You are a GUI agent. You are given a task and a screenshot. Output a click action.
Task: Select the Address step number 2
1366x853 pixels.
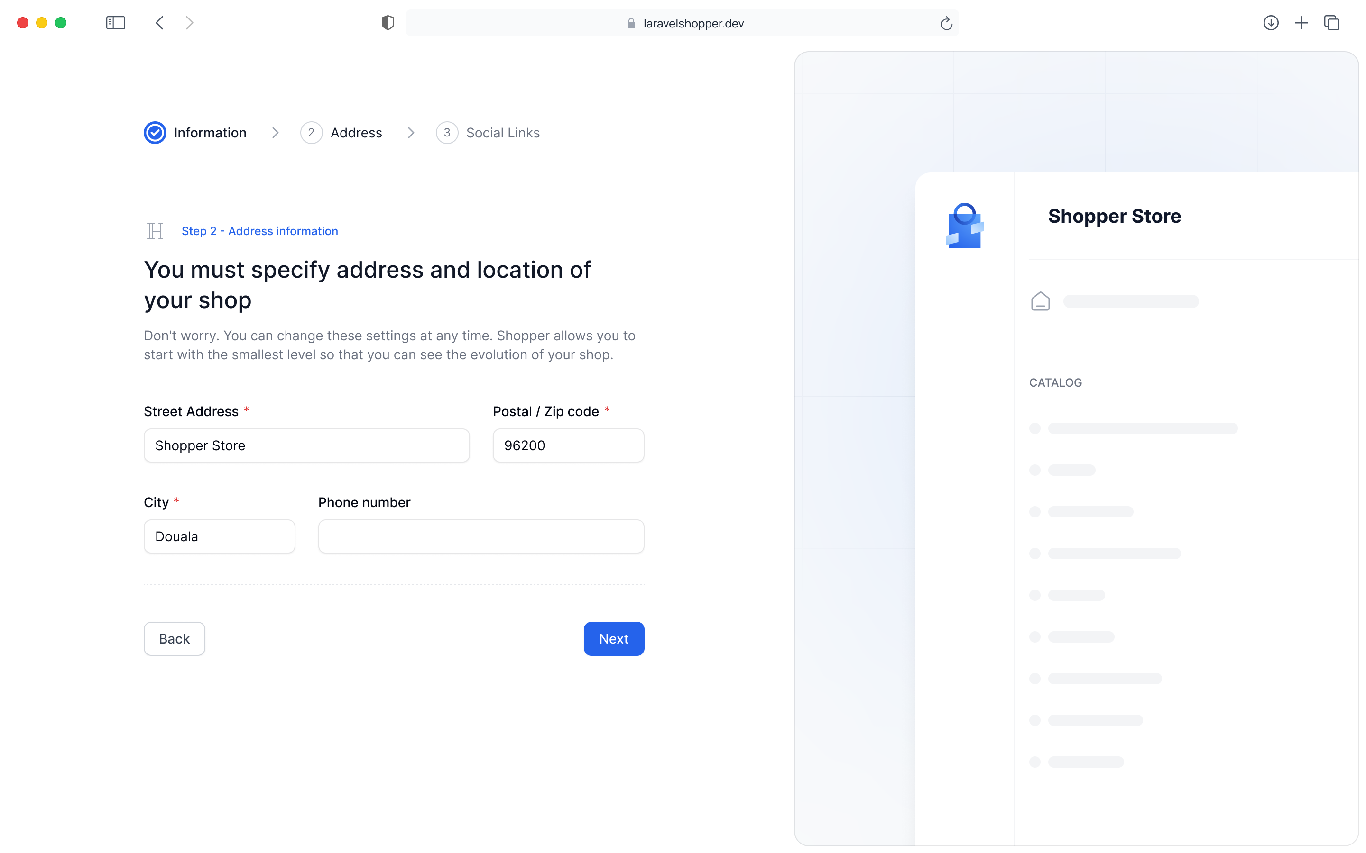[x=311, y=133]
